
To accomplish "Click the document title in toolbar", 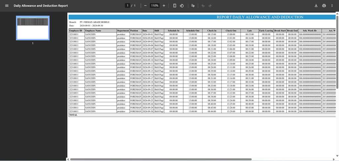I will pyautogui.click(x=41, y=6).
